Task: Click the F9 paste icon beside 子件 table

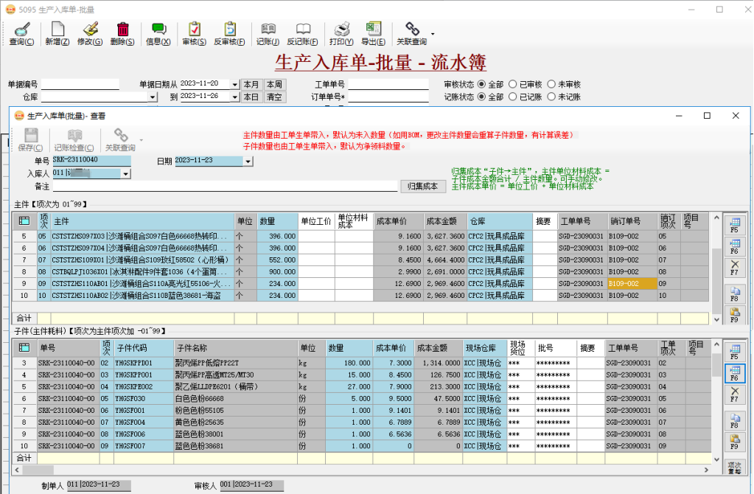Action: (735, 442)
